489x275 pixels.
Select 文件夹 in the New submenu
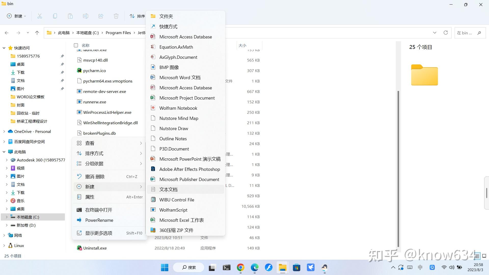click(186, 16)
